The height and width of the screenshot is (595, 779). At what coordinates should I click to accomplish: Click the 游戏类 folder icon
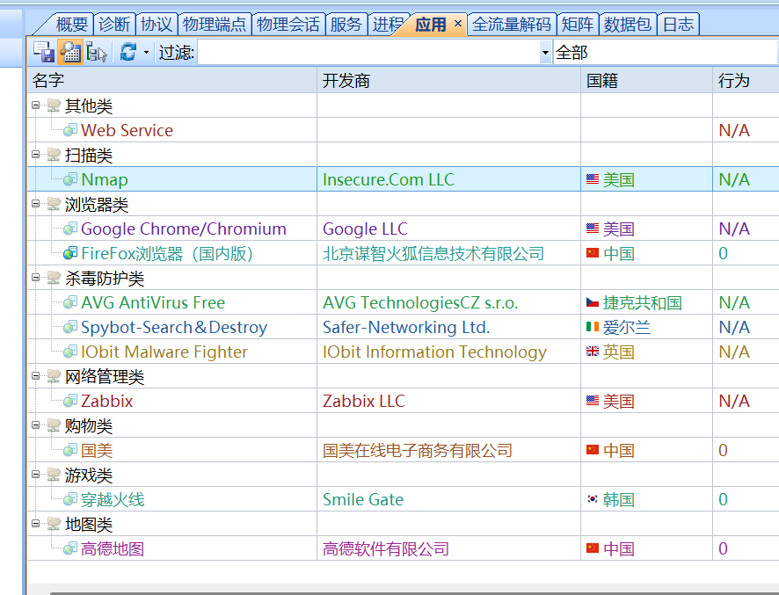[54, 475]
